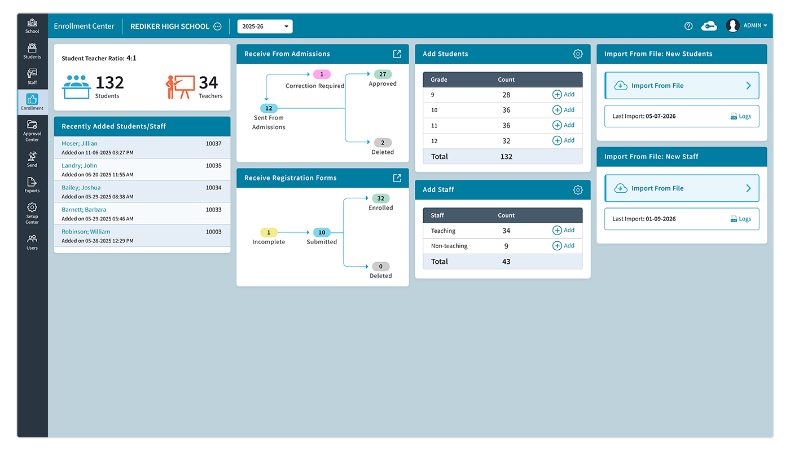The height and width of the screenshot is (451, 790).
Task: Click the Sent From Admissions badge 12
Action: pos(269,108)
